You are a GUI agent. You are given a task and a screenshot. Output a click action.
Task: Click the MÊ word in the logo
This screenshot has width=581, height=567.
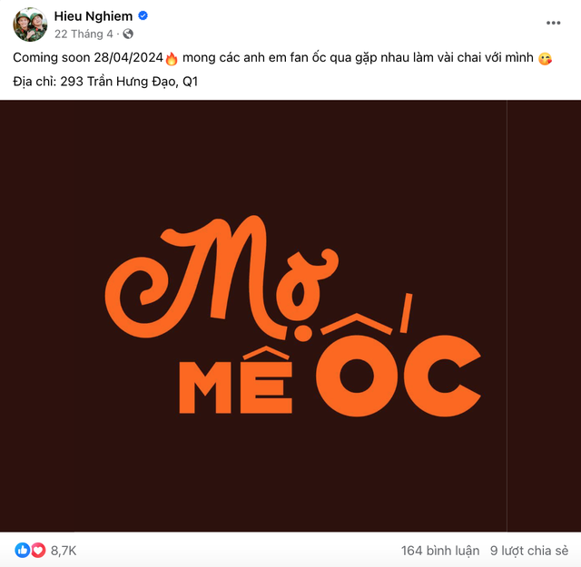tap(235, 381)
